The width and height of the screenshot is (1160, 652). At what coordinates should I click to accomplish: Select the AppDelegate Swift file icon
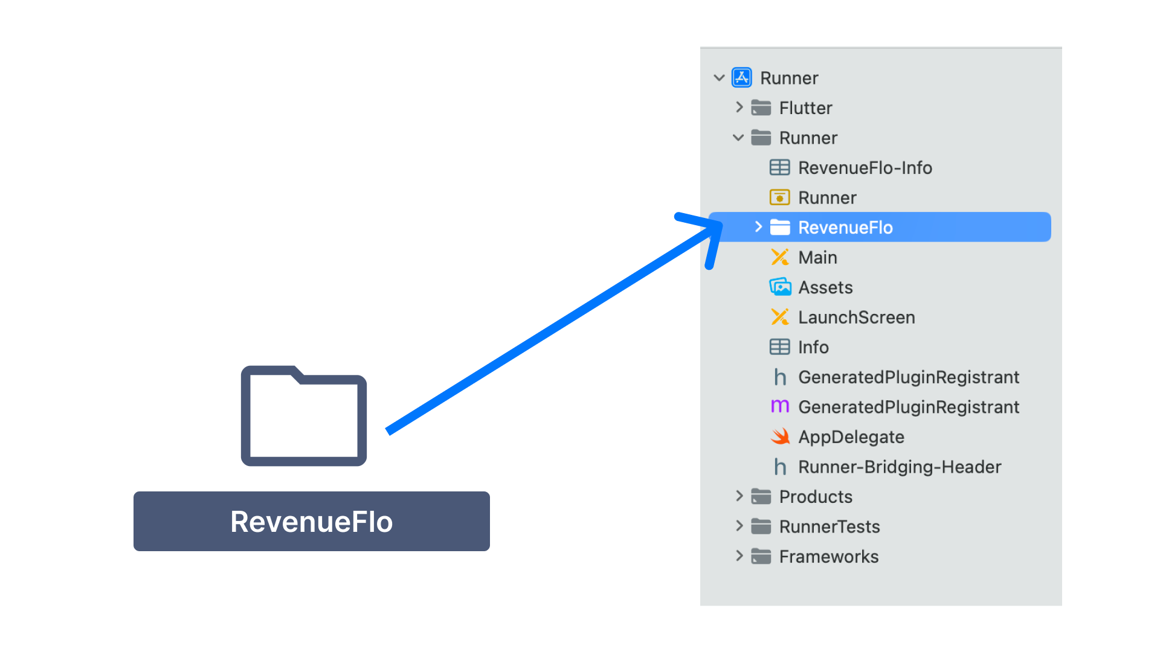(780, 436)
